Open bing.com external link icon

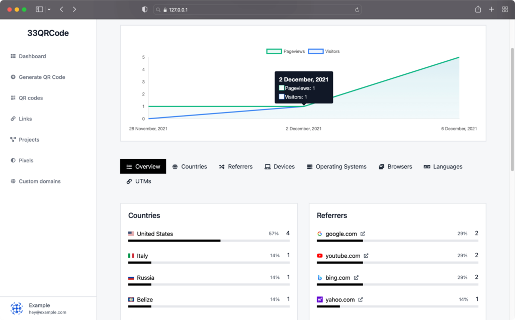(x=356, y=277)
